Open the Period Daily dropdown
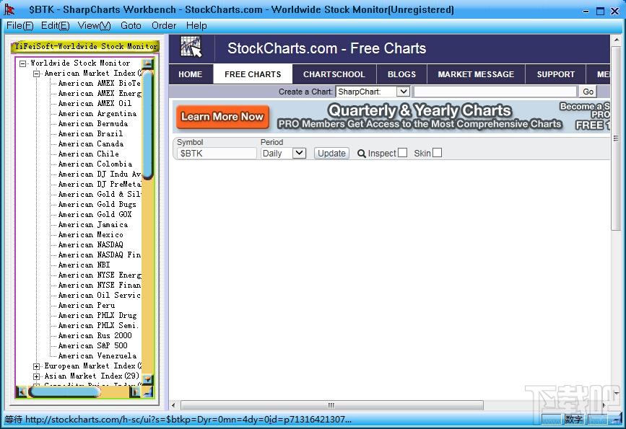This screenshot has height=429, width=626. (x=299, y=153)
